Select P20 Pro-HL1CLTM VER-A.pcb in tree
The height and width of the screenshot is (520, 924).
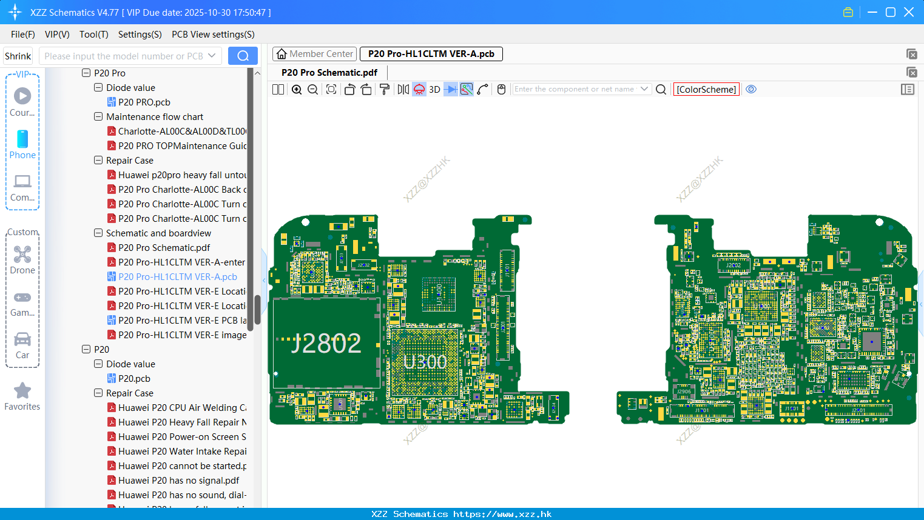(172, 277)
